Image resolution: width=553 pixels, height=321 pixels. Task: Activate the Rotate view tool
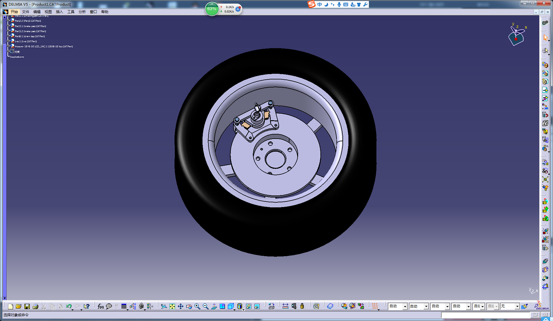pyautogui.click(x=189, y=306)
